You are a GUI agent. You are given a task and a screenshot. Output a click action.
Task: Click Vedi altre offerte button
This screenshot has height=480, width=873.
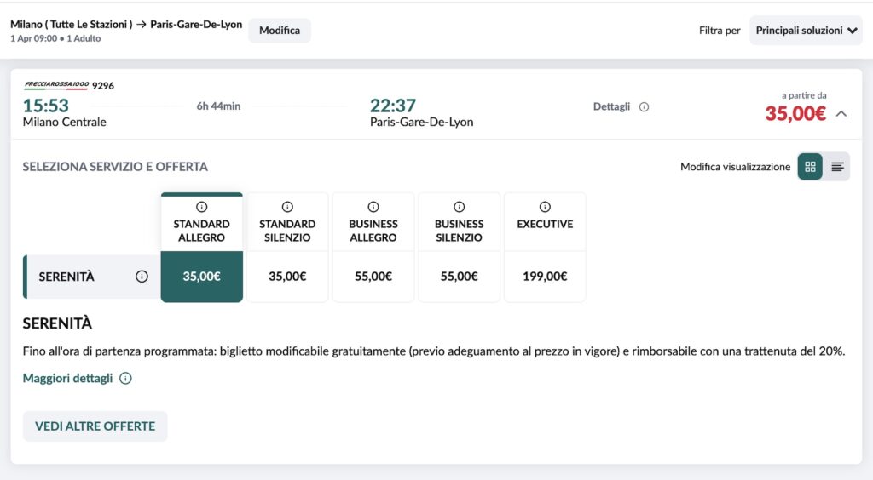pyautogui.click(x=95, y=426)
